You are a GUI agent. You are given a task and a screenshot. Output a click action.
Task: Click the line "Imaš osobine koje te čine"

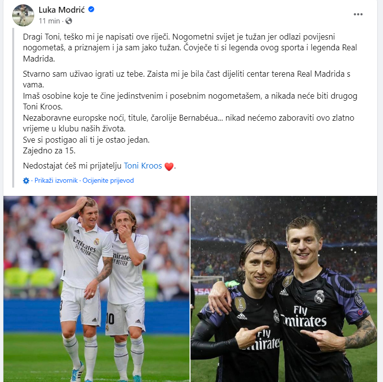pyautogui.click(x=190, y=101)
